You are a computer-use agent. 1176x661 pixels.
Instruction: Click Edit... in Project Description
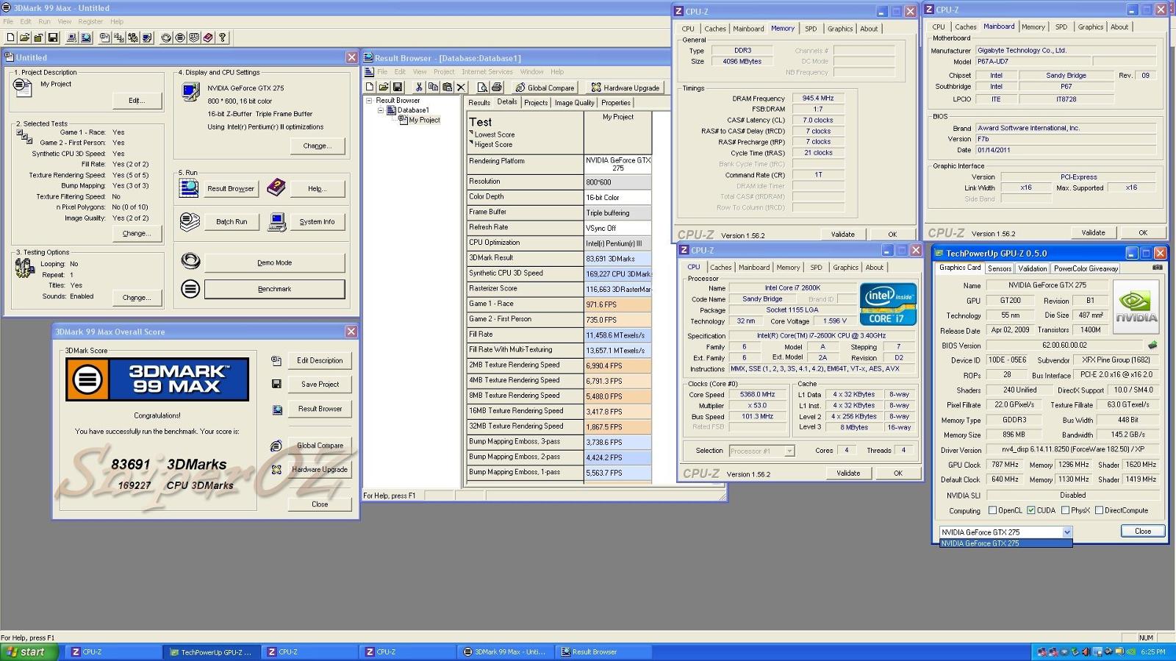click(137, 101)
